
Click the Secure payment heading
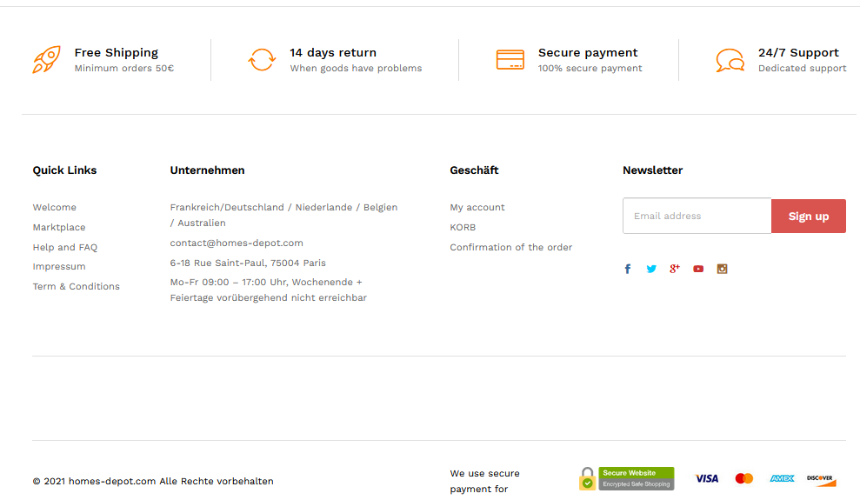coord(588,53)
